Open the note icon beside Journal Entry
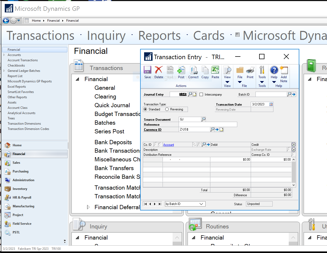The height and width of the screenshot is (253, 327). click(x=195, y=94)
